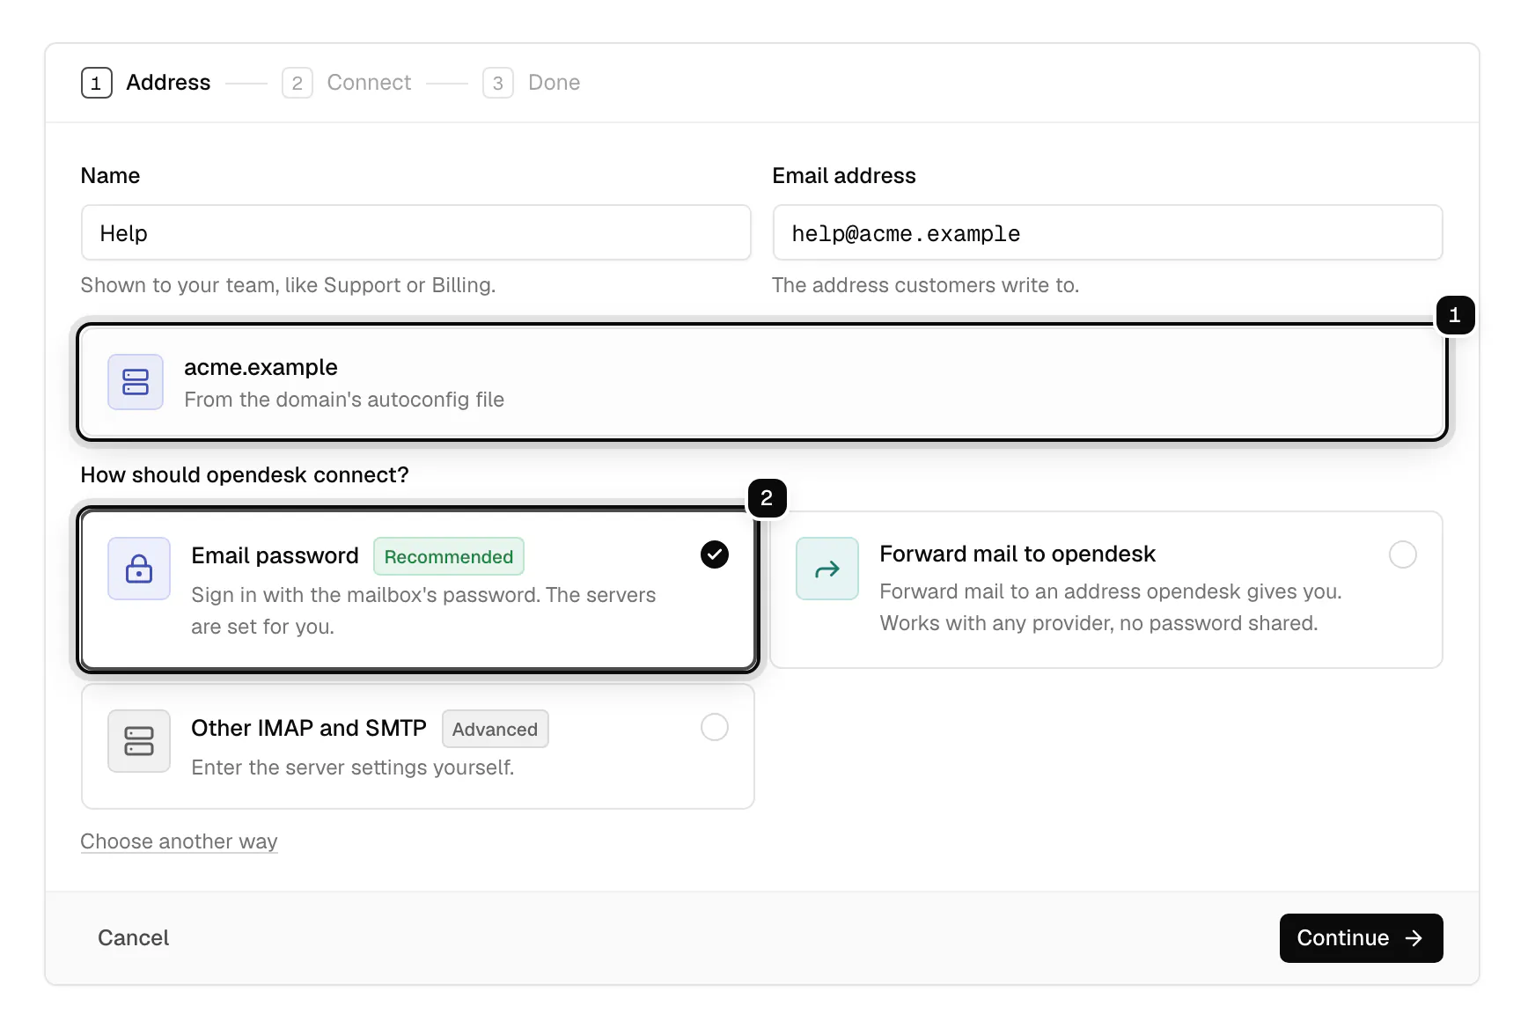Click the server icon on Other IMAP and SMTP
The width and height of the screenshot is (1528, 1028).
click(139, 741)
